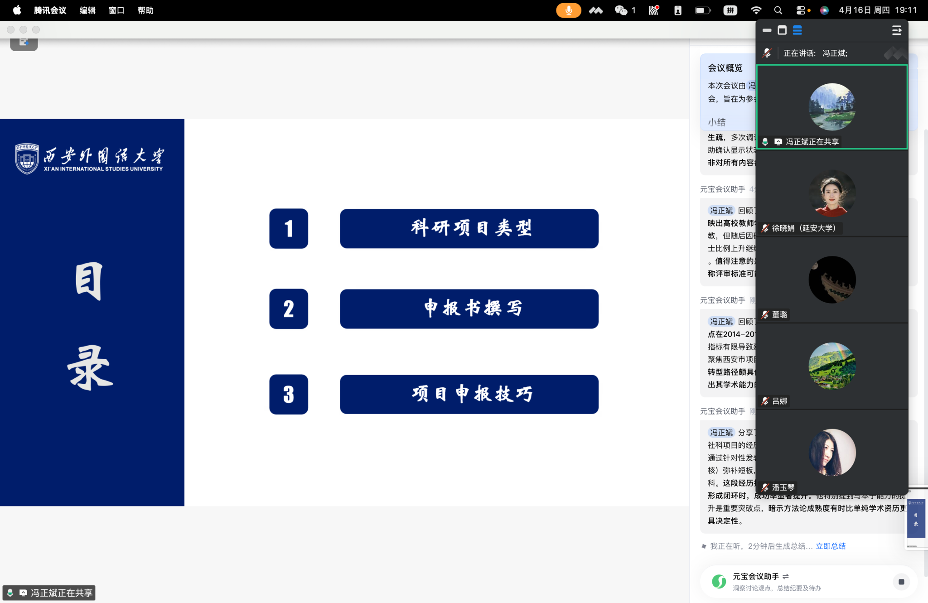Viewport: 928px width, 603px height.
Task: Toggle the muted microphone beside 正在讲话
Action: pyautogui.click(x=767, y=53)
